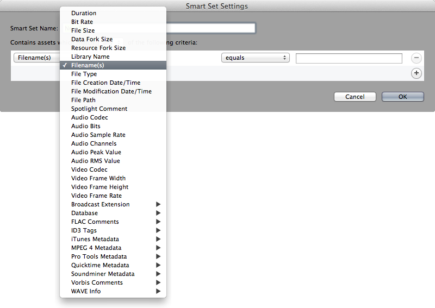Choose File Type in the menu

pos(84,74)
